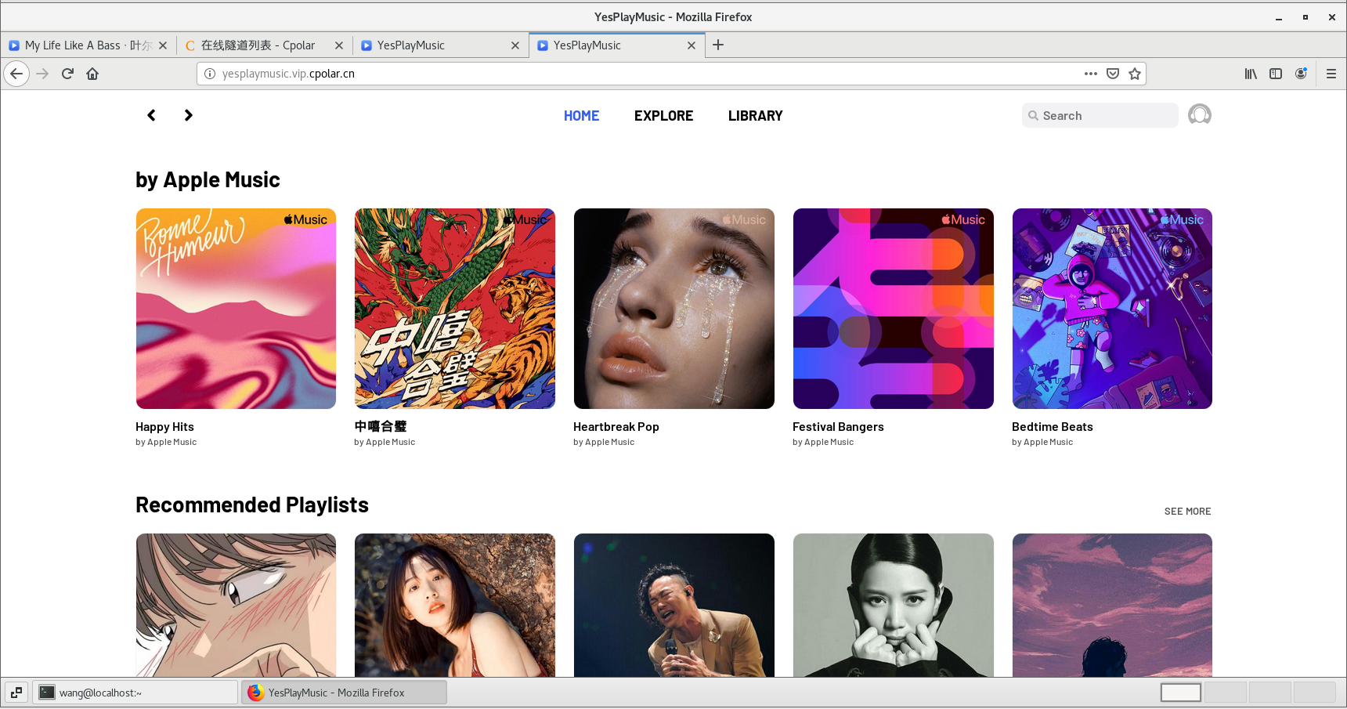Switch to the first workspace in pager
This screenshot has width=1347, height=709.
1180,693
